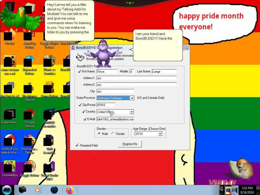Screen dimensions: 260x195
Task: Open the State/Province dropdown arrow
Action: click(x=132, y=98)
